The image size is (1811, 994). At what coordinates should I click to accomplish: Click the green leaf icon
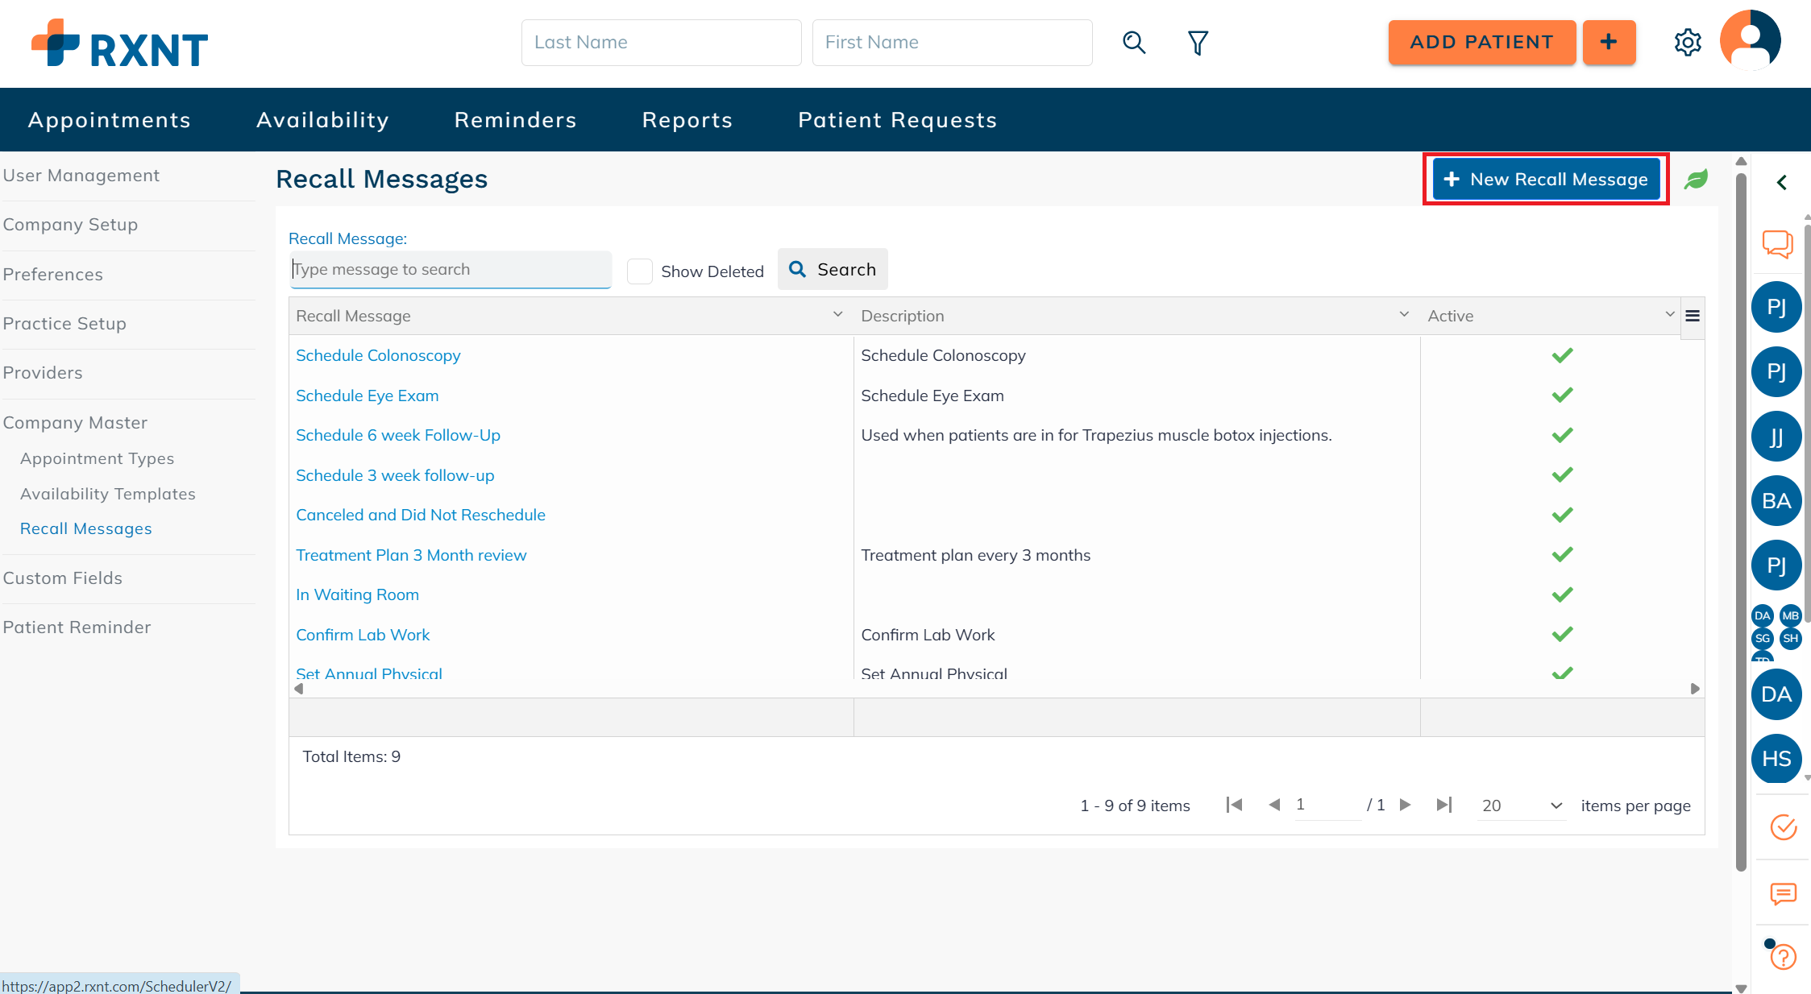[x=1696, y=179]
